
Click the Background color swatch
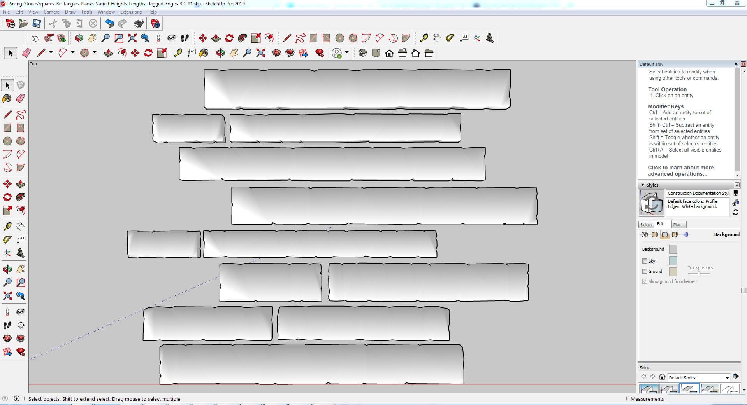[673, 249]
